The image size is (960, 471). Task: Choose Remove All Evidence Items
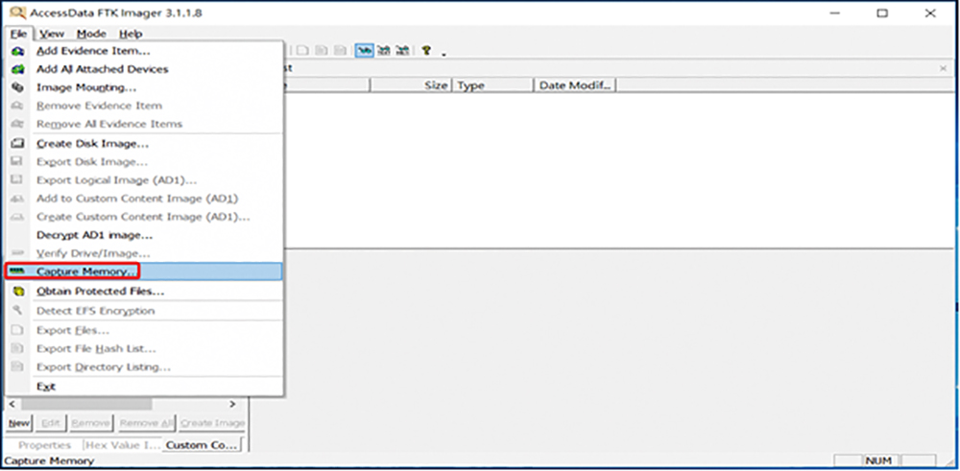[x=144, y=124]
